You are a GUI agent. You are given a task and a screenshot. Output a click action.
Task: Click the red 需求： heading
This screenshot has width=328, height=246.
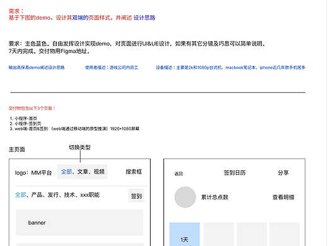click(16, 11)
